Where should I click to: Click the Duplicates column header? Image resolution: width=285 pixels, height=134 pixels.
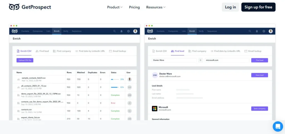pos(92,72)
